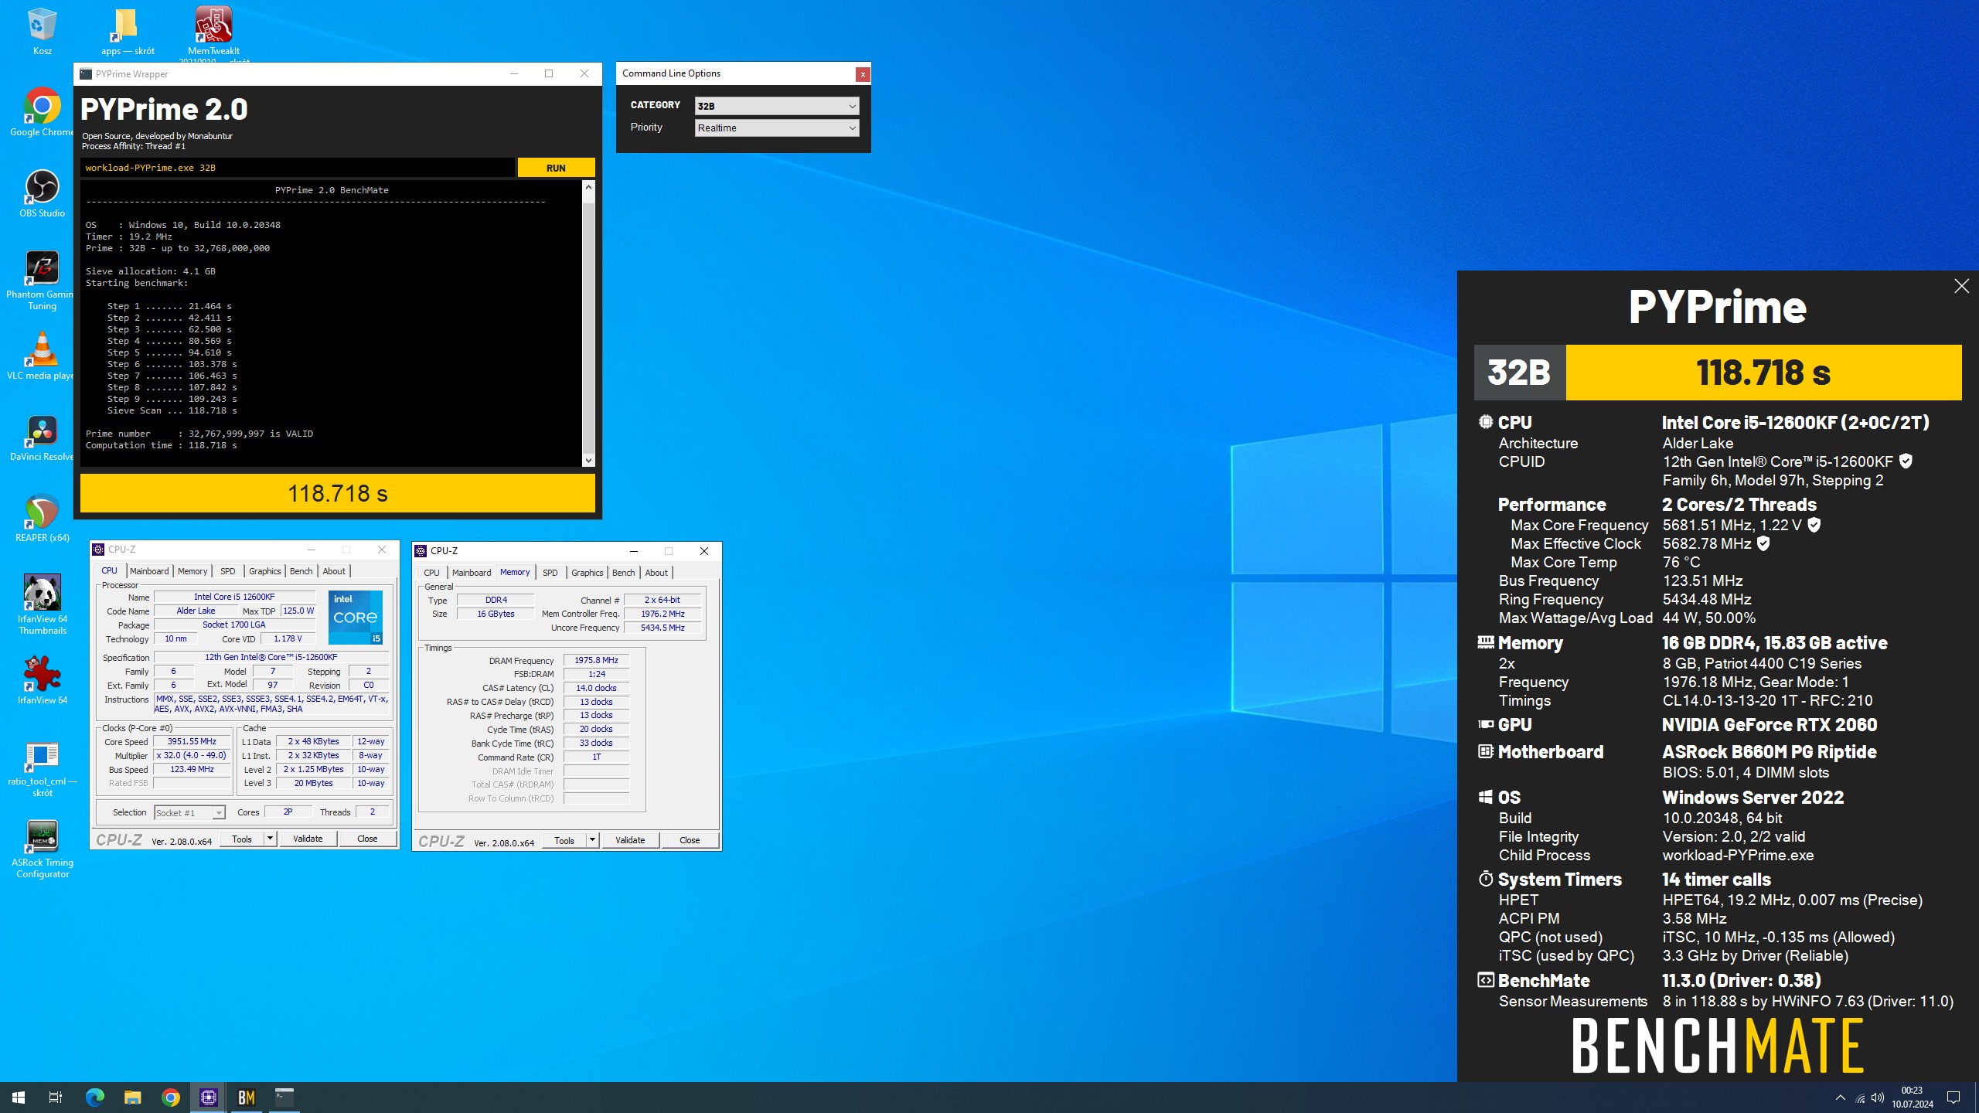
Task: Launch MemTweakIt desktop shortcut
Action: 213,31
